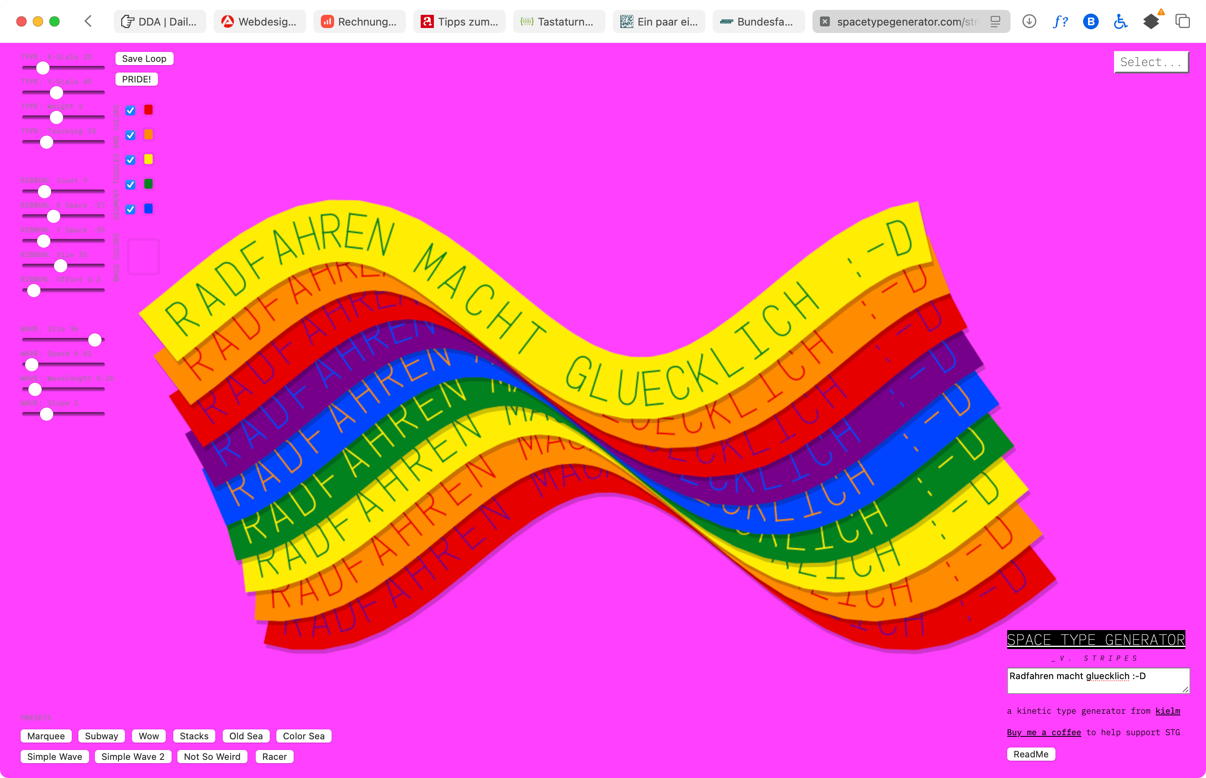Open the green segment color picker
Viewport: 1206px width, 778px height.
click(x=148, y=184)
